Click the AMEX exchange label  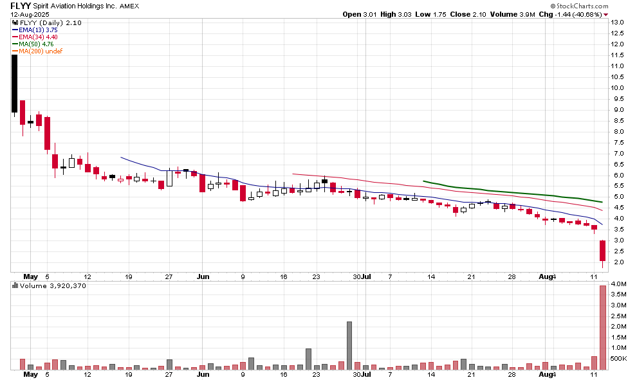click(x=129, y=6)
